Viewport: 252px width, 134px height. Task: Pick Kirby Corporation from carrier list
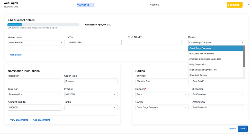point(198,64)
